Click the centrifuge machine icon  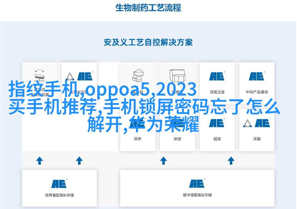point(138,76)
